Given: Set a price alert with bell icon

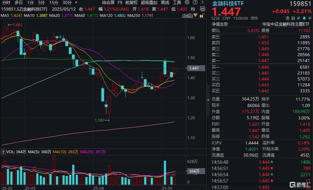Looking at the screenshot, I should click(x=304, y=18).
